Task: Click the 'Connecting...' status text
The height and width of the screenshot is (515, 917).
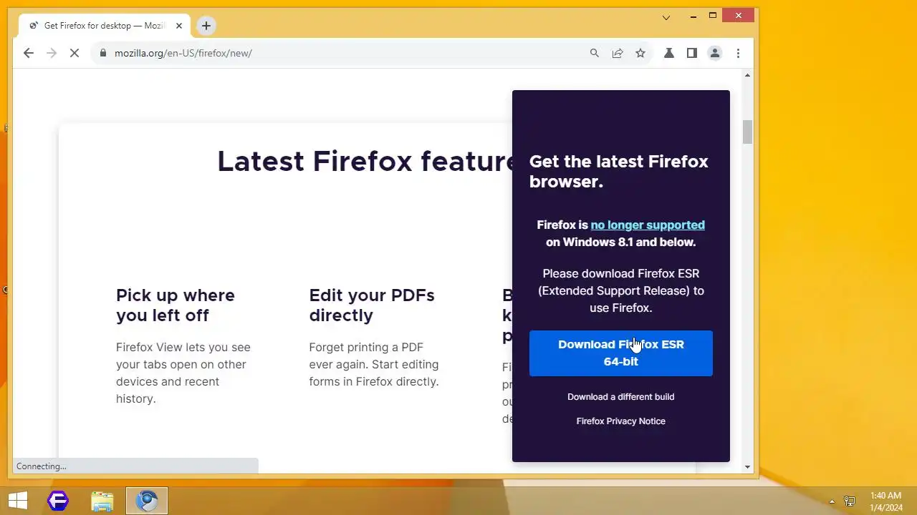Action: pyautogui.click(x=42, y=466)
